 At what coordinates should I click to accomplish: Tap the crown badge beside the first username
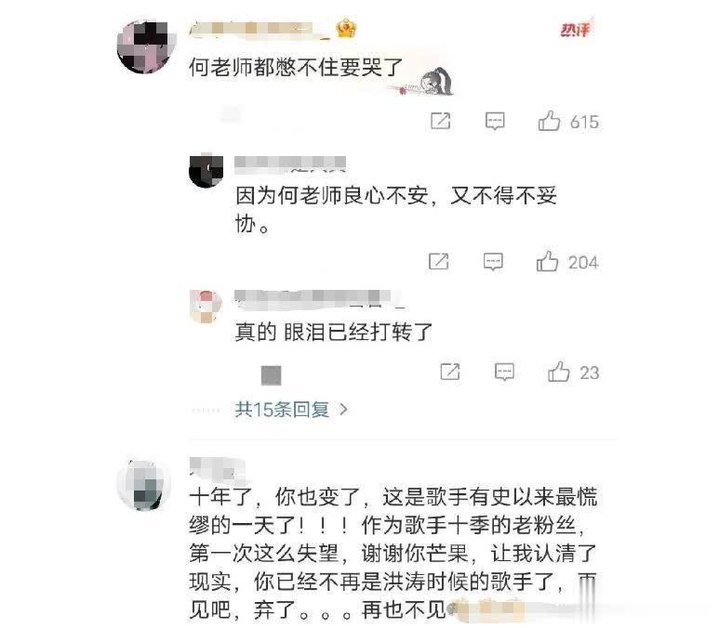tap(346, 29)
